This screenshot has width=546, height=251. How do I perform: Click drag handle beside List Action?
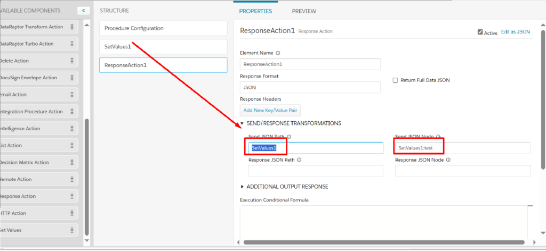(x=72, y=146)
